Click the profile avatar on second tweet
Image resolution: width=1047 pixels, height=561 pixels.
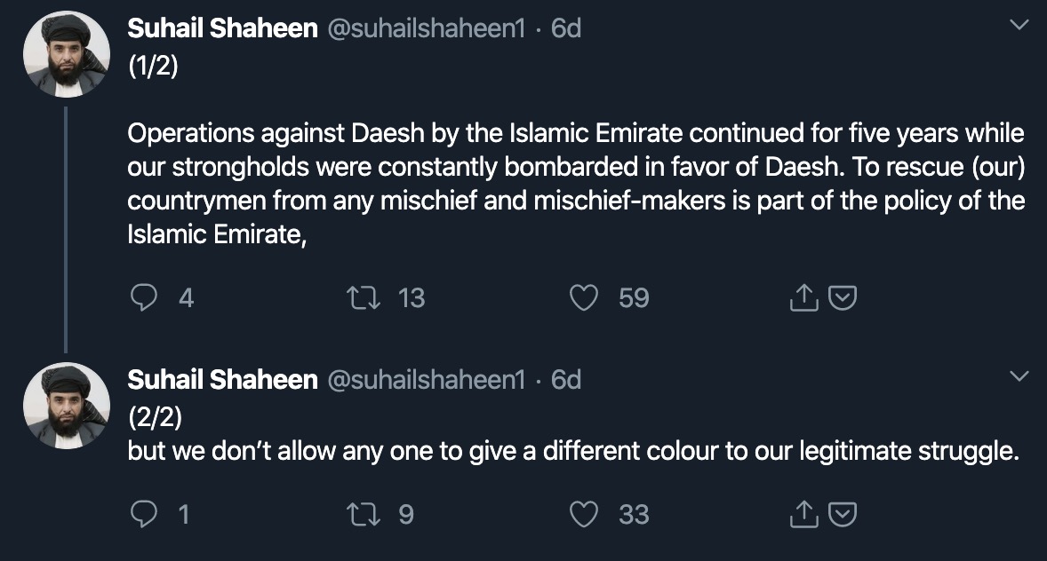click(x=67, y=406)
